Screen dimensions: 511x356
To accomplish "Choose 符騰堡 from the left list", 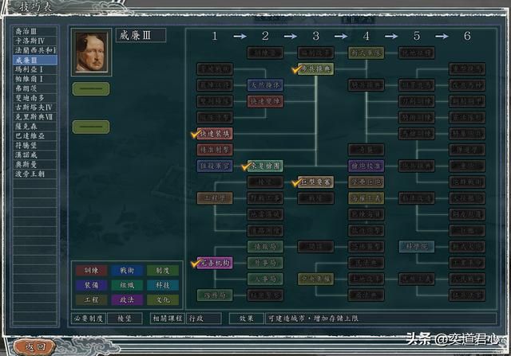I will [x=35, y=145].
